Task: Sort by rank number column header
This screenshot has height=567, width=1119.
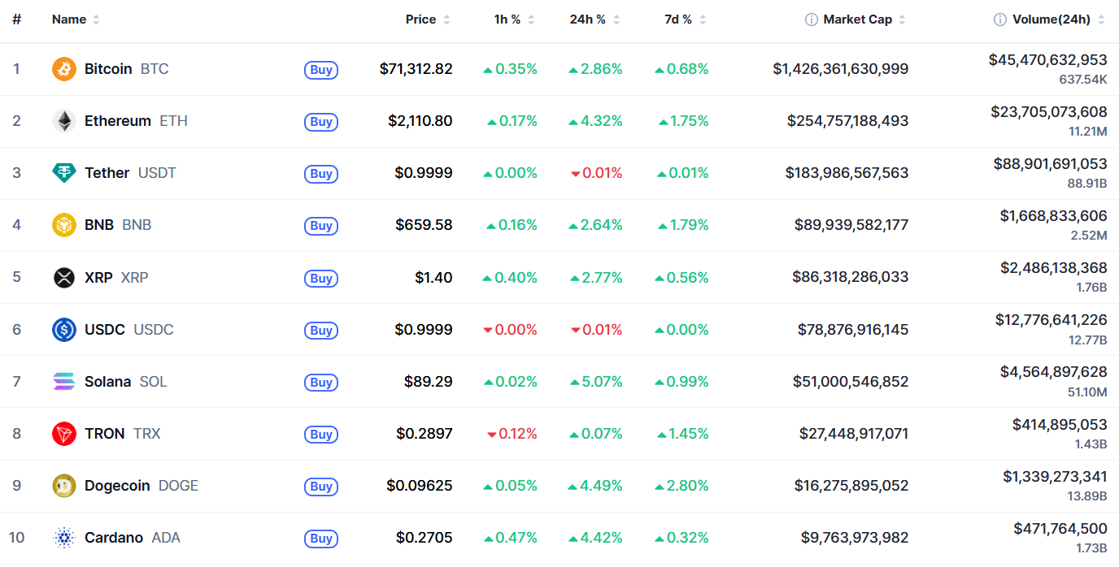Action: 16,19
